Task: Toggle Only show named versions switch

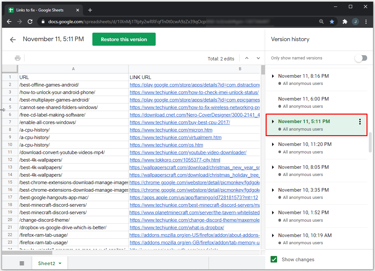Action: click(x=361, y=58)
